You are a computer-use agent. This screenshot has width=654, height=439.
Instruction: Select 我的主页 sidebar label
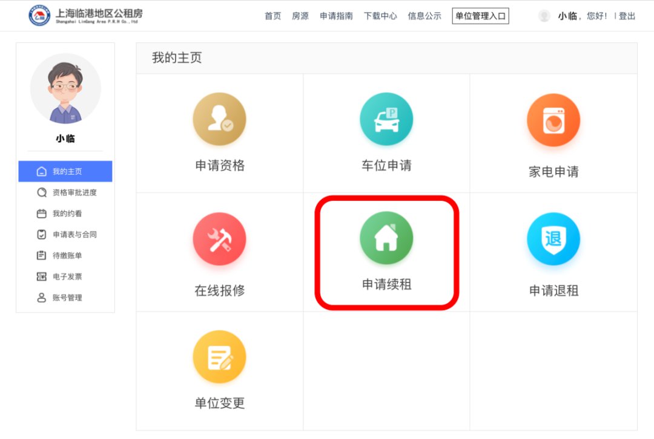(67, 172)
